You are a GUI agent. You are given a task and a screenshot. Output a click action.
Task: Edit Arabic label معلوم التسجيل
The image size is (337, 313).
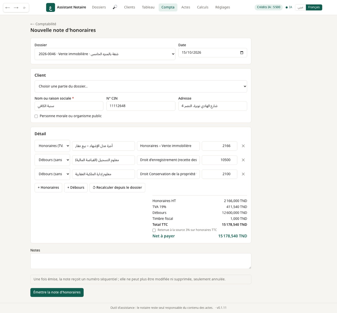tap(103, 160)
